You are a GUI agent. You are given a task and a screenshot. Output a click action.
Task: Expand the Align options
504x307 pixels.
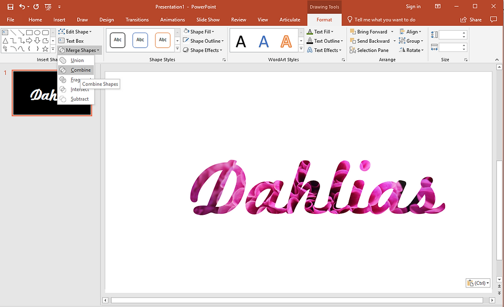point(410,32)
